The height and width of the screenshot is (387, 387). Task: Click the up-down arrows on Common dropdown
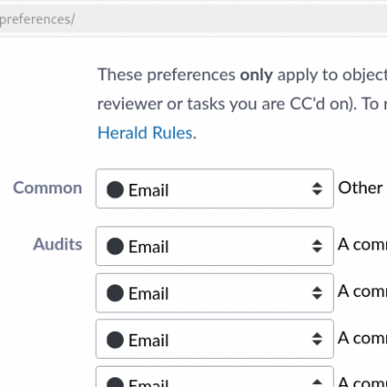coord(317,189)
